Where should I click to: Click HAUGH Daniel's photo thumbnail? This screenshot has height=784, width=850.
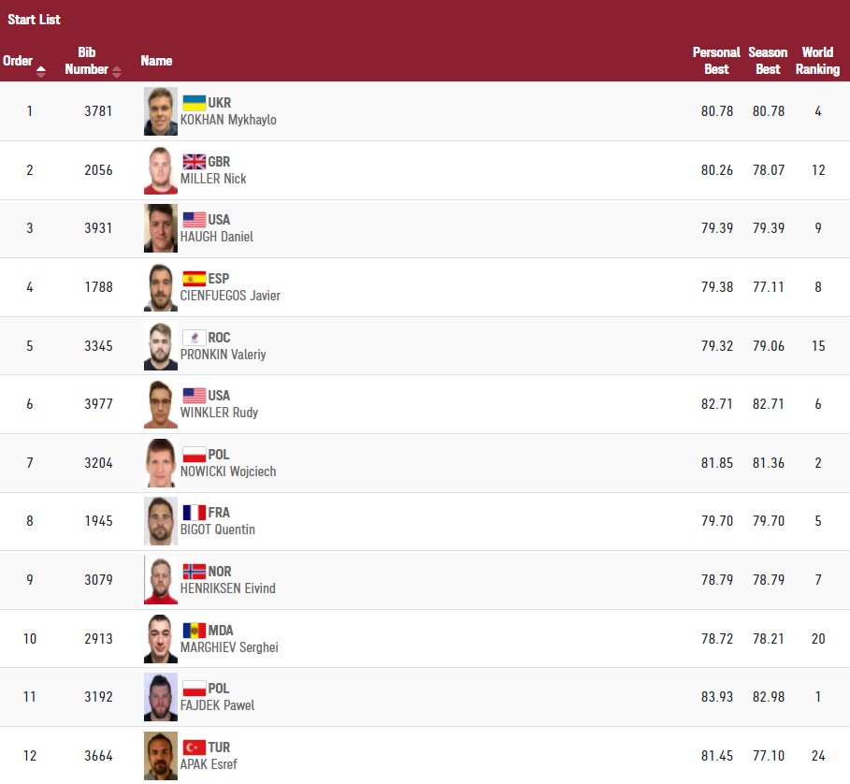click(x=161, y=228)
